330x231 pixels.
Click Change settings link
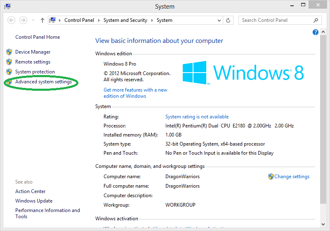pyautogui.click(x=292, y=177)
